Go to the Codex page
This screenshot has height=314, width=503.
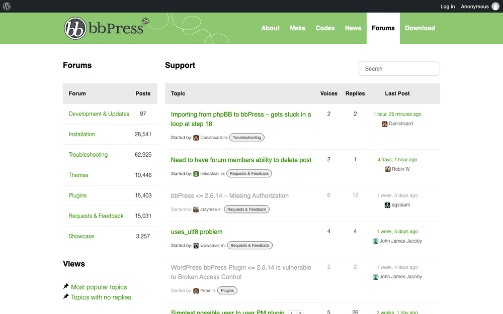click(325, 28)
